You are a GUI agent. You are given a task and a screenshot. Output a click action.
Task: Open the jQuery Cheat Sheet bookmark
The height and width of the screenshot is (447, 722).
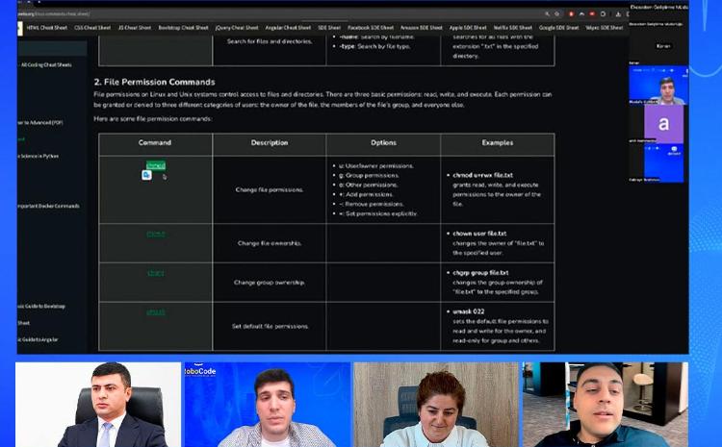tap(236, 28)
